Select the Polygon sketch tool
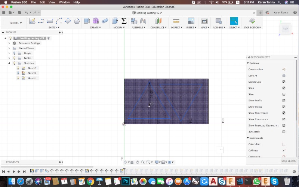 coord(77,21)
